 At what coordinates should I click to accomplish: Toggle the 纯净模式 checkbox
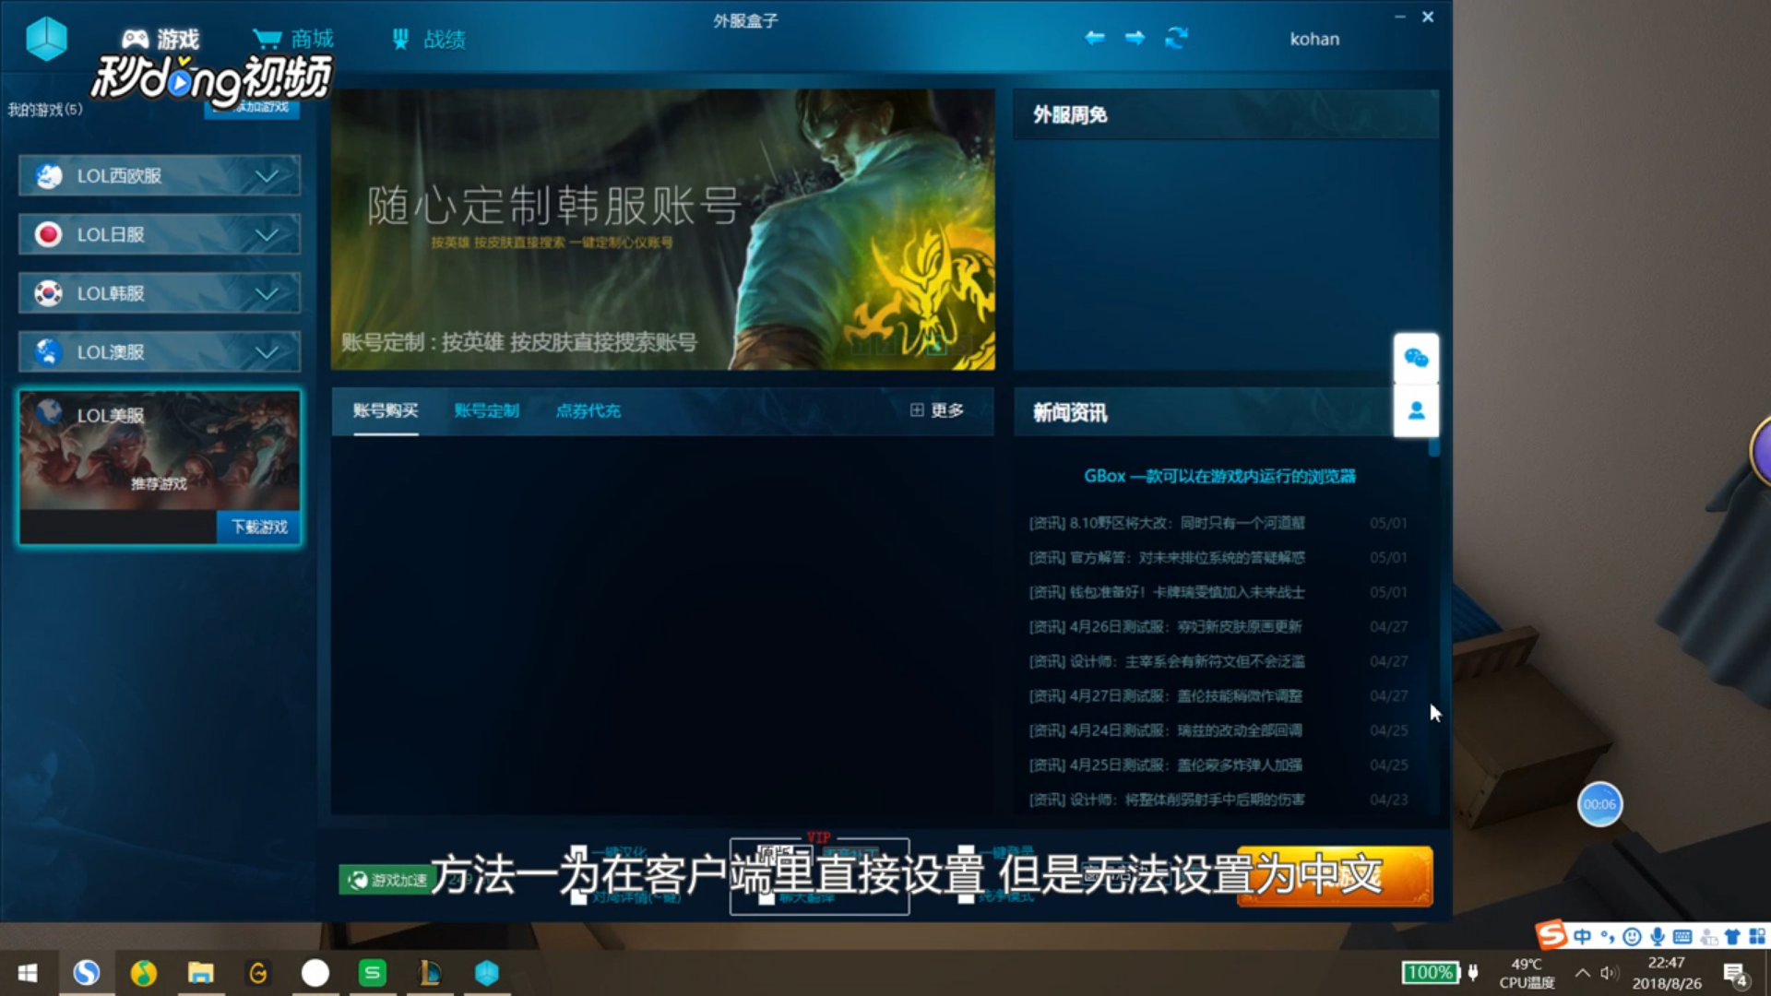tap(966, 896)
